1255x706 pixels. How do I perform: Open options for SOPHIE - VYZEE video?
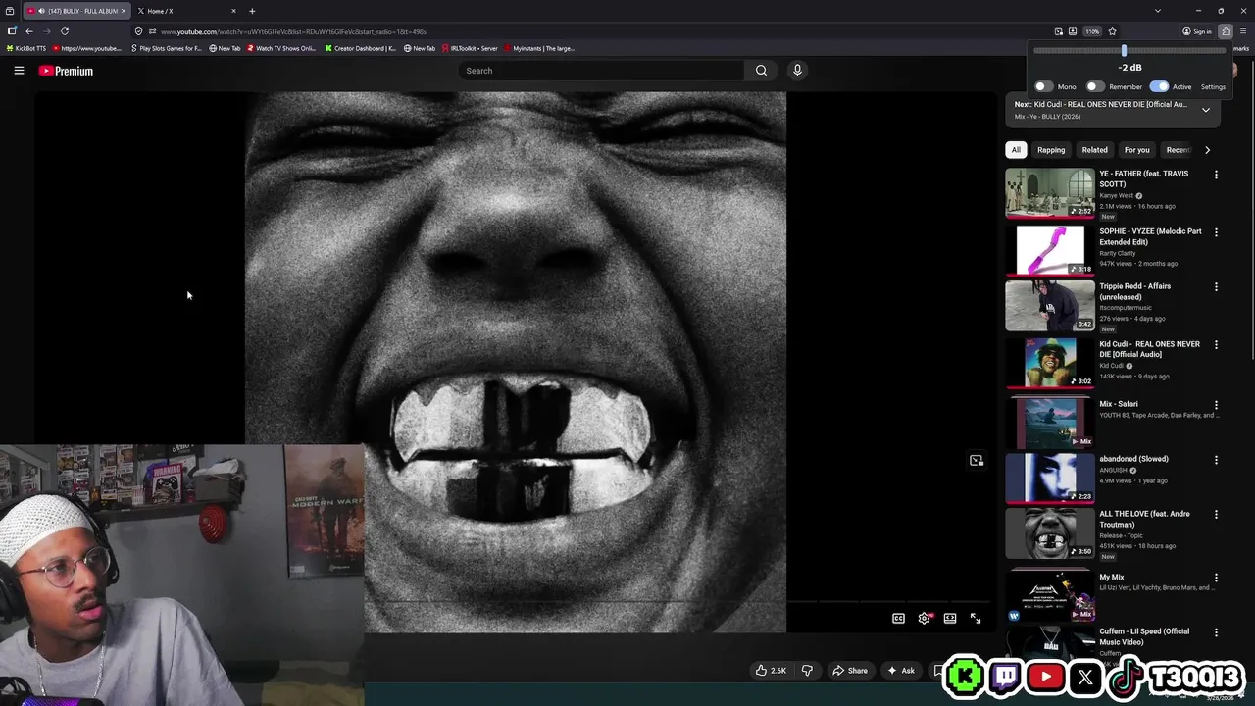coord(1216,232)
